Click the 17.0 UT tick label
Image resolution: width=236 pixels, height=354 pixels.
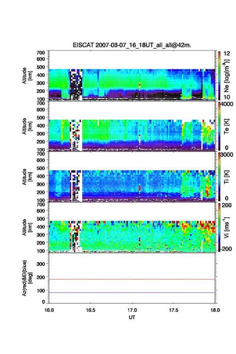pos(132,310)
